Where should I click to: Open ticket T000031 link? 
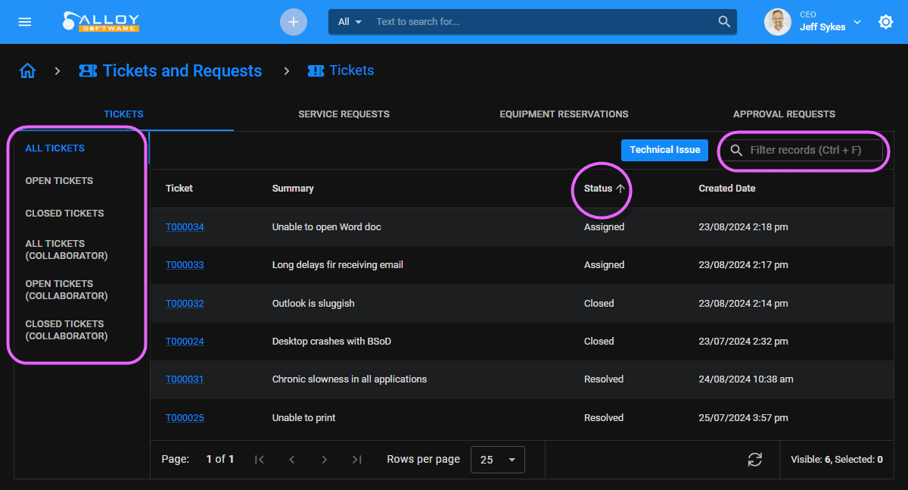click(185, 379)
